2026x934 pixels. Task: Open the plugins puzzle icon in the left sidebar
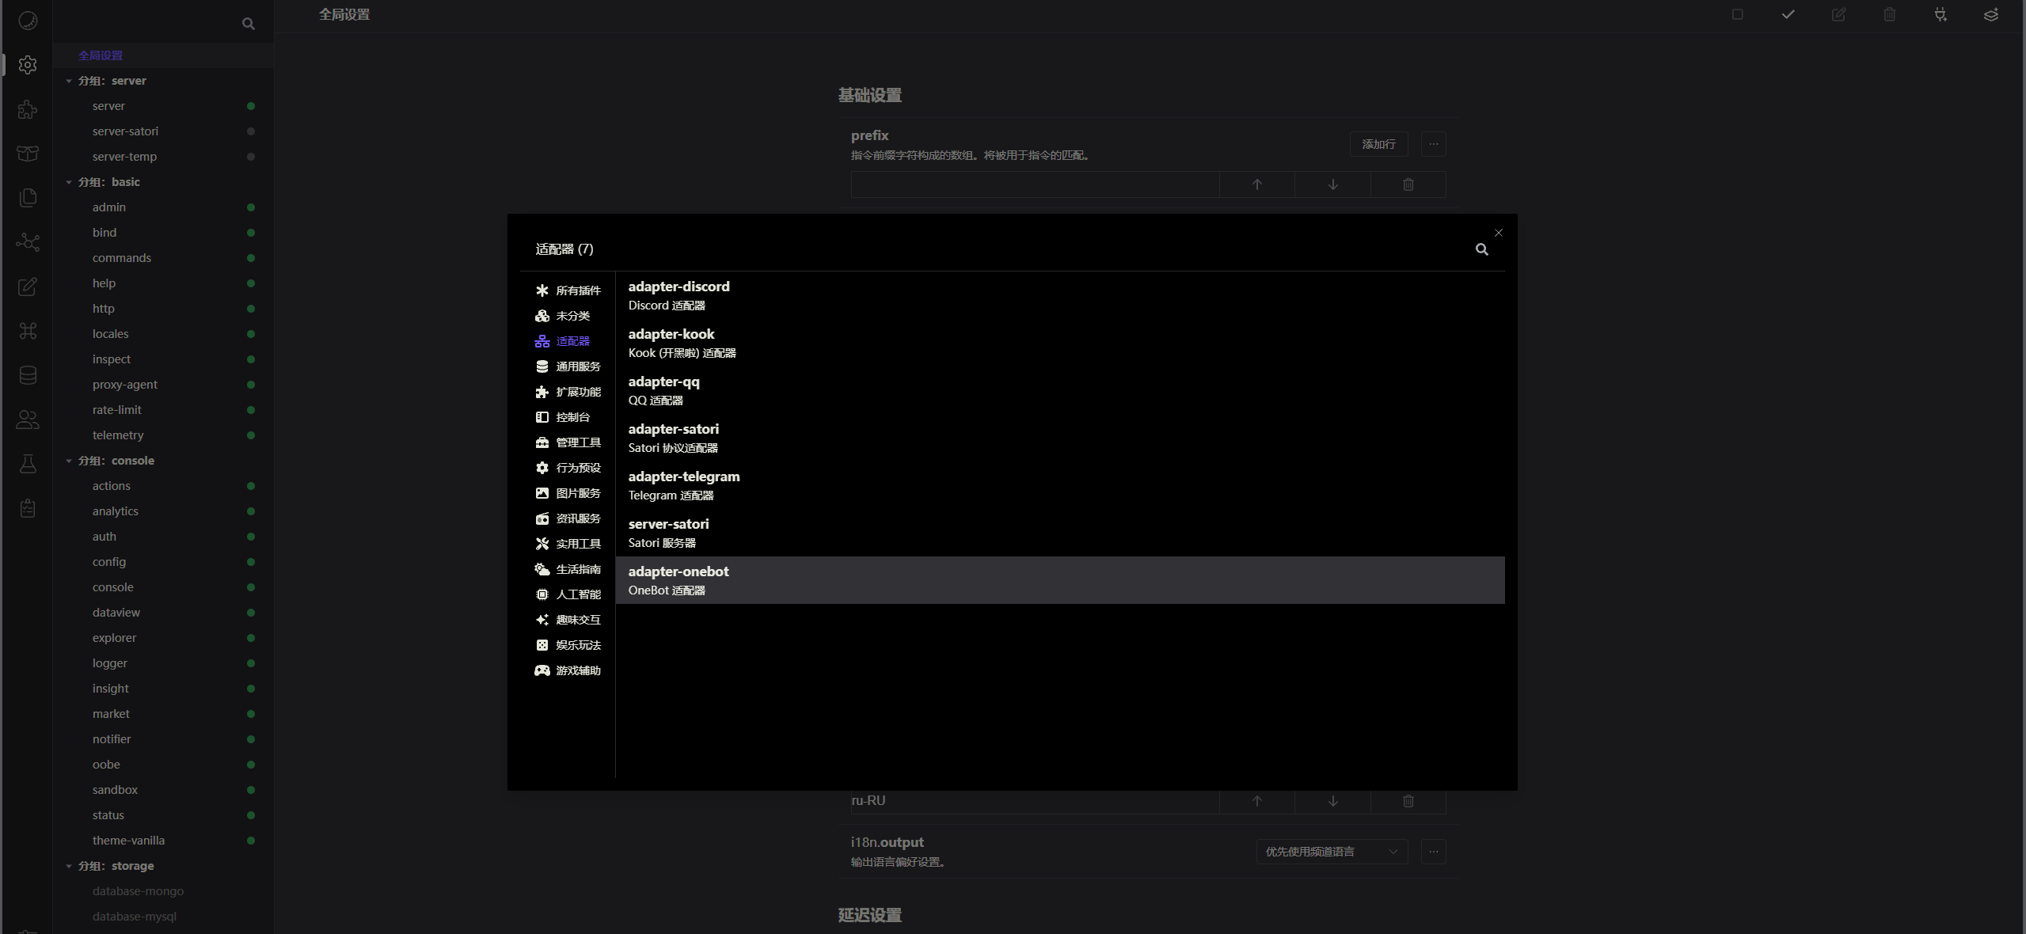[28, 109]
